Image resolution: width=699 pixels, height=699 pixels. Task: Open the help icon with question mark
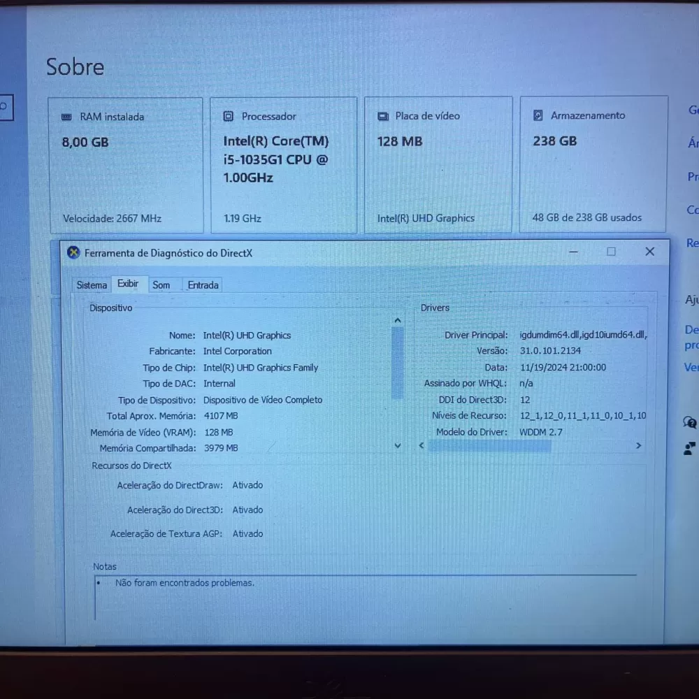pyautogui.click(x=690, y=422)
